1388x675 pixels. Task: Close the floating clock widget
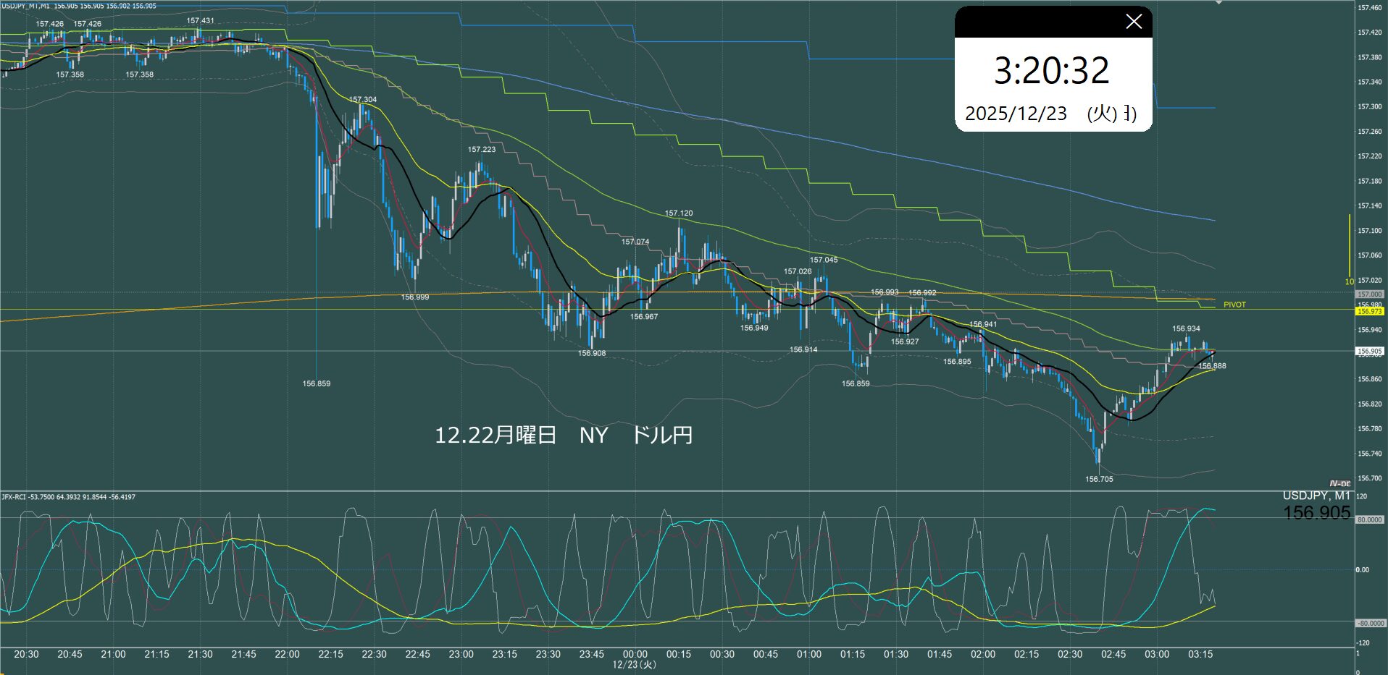pyautogui.click(x=1133, y=22)
